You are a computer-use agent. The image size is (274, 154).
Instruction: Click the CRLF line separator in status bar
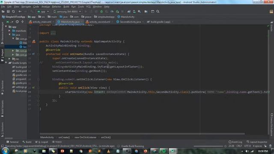239,146
